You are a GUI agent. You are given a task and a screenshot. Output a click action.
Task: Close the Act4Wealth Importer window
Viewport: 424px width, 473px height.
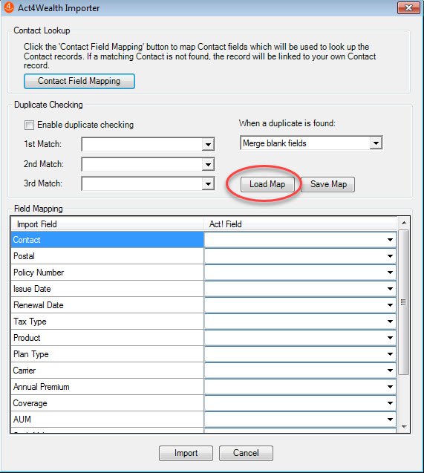[x=408, y=8]
